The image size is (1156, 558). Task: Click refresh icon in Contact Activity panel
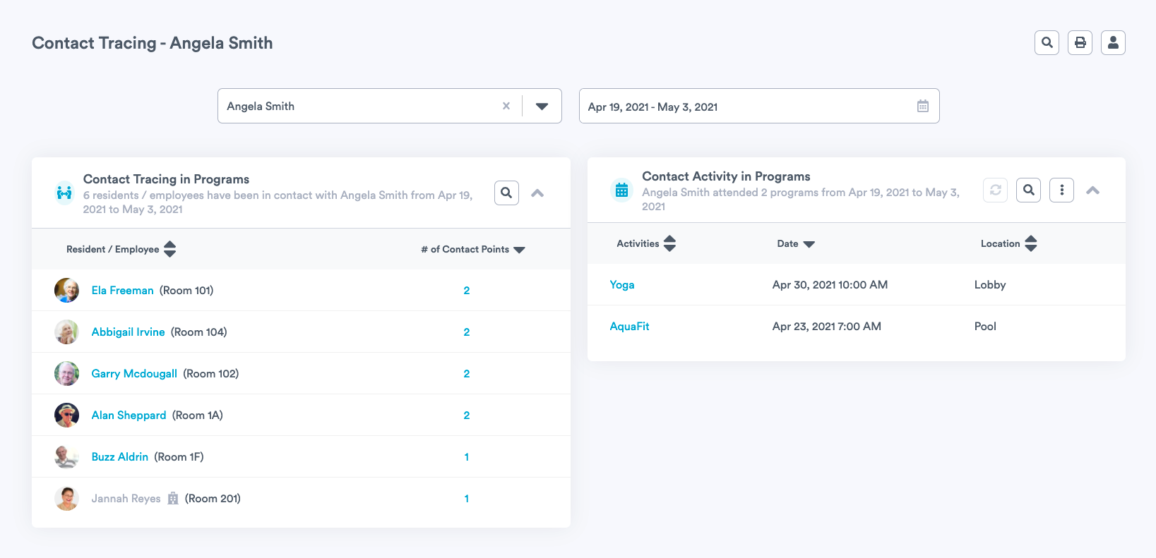[x=995, y=190]
